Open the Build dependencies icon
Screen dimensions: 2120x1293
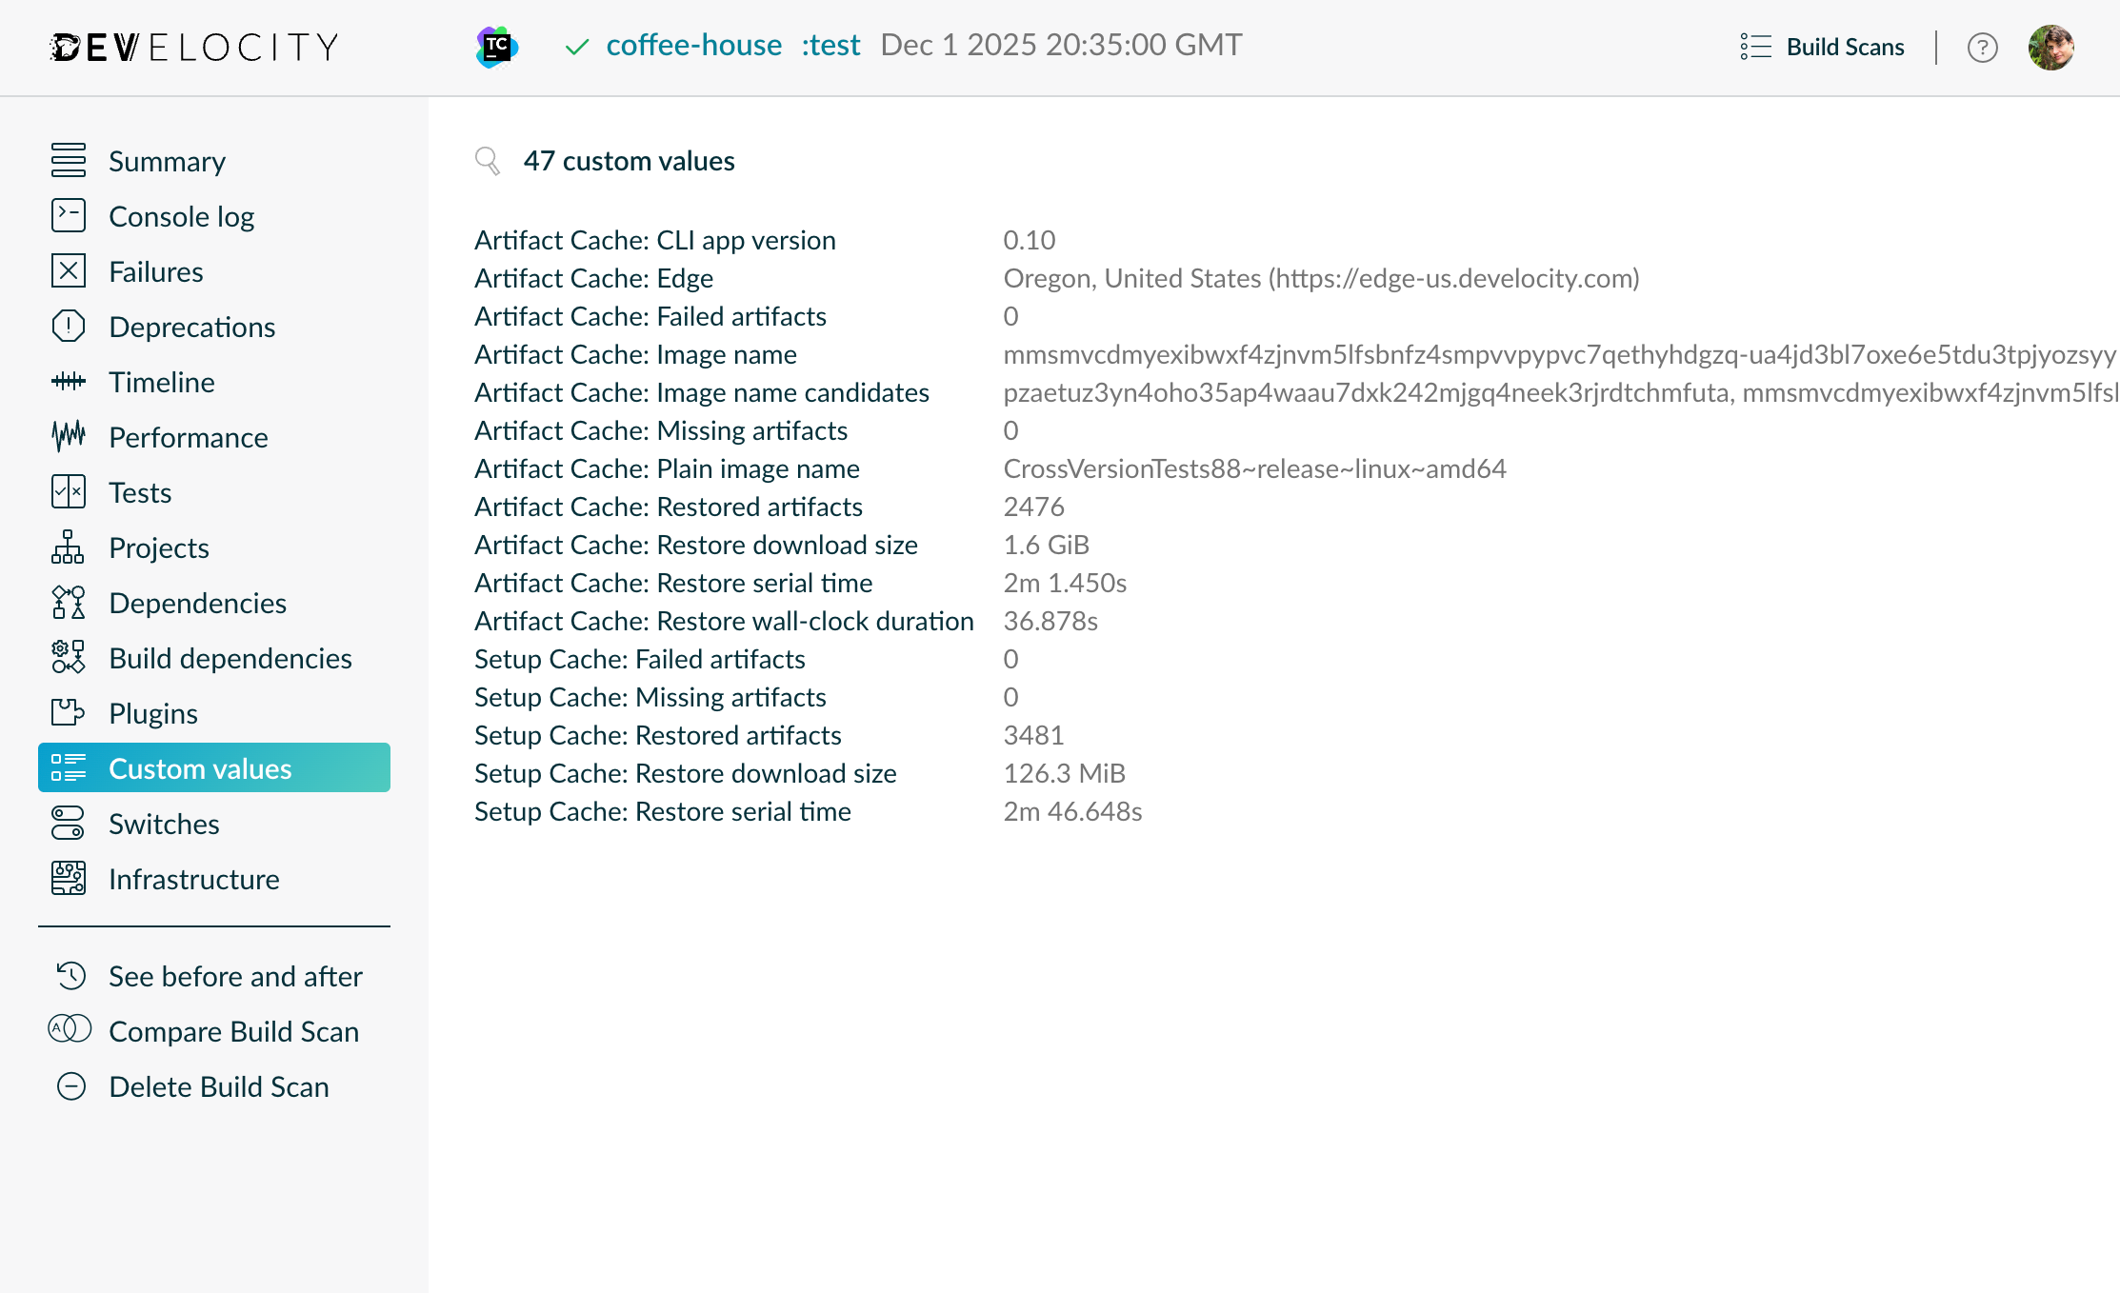coord(68,657)
